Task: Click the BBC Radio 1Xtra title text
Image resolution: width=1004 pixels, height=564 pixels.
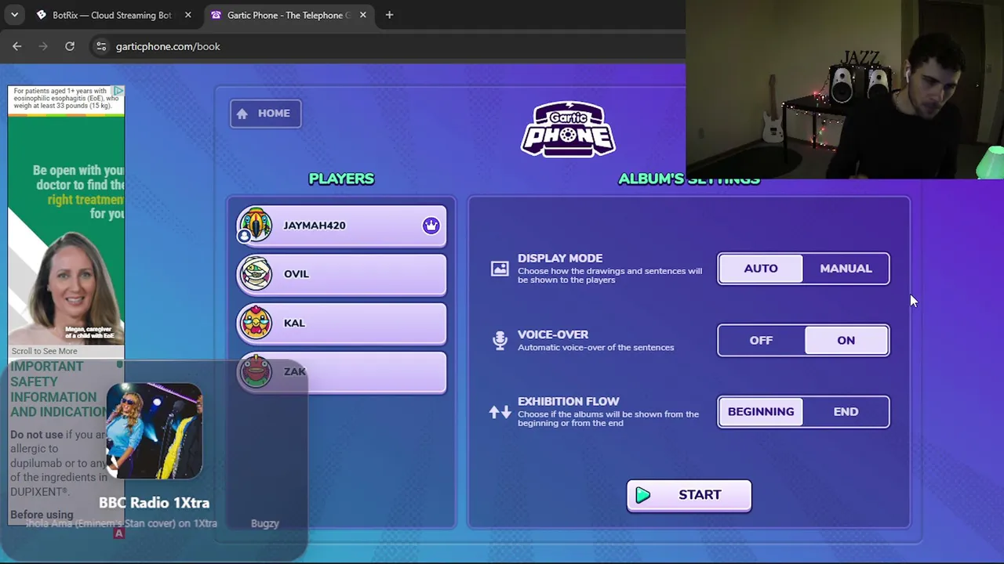Action: 155,503
